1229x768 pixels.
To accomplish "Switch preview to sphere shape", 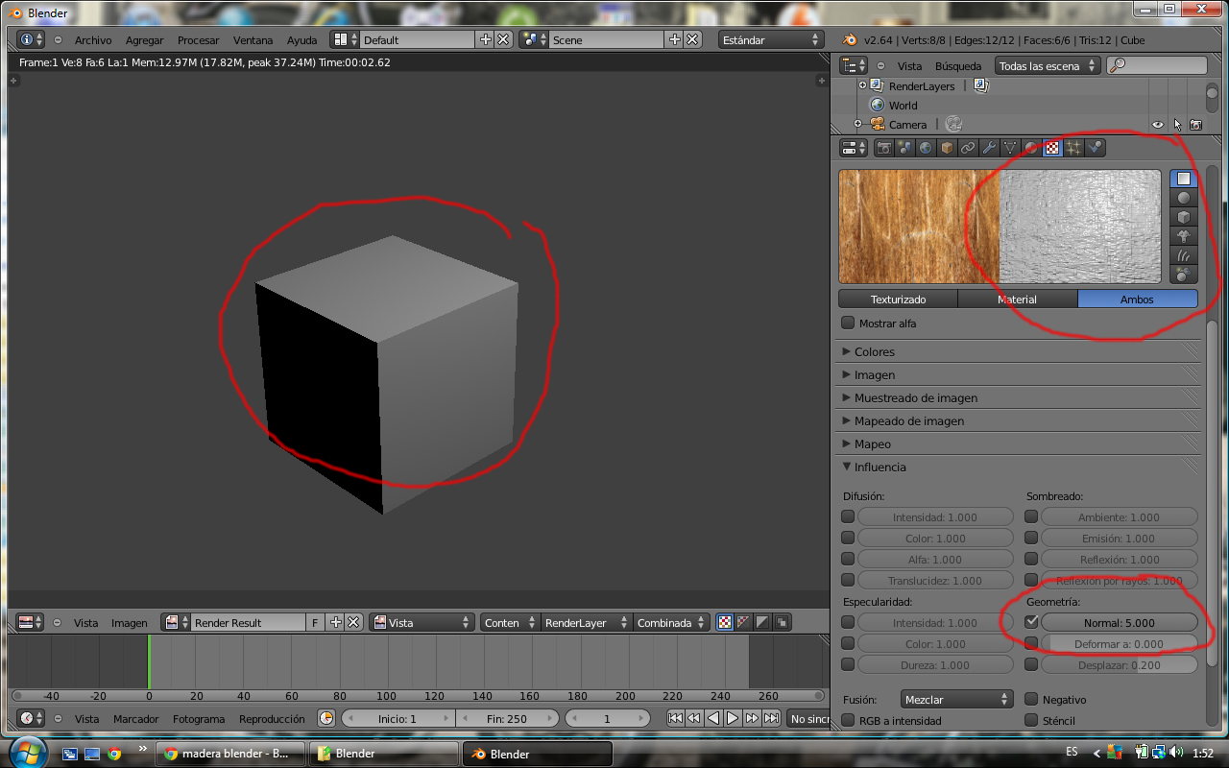I will coord(1184,198).
